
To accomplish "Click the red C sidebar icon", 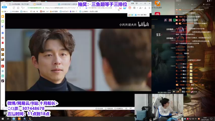I will click(3, 66).
